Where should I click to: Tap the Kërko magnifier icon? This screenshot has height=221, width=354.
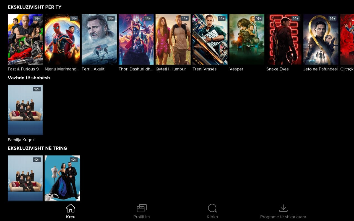(x=212, y=208)
